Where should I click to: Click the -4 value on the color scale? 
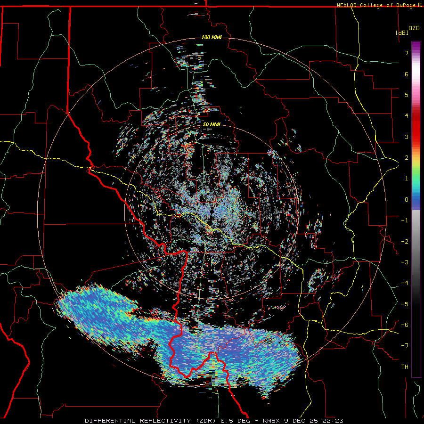pyautogui.click(x=405, y=283)
